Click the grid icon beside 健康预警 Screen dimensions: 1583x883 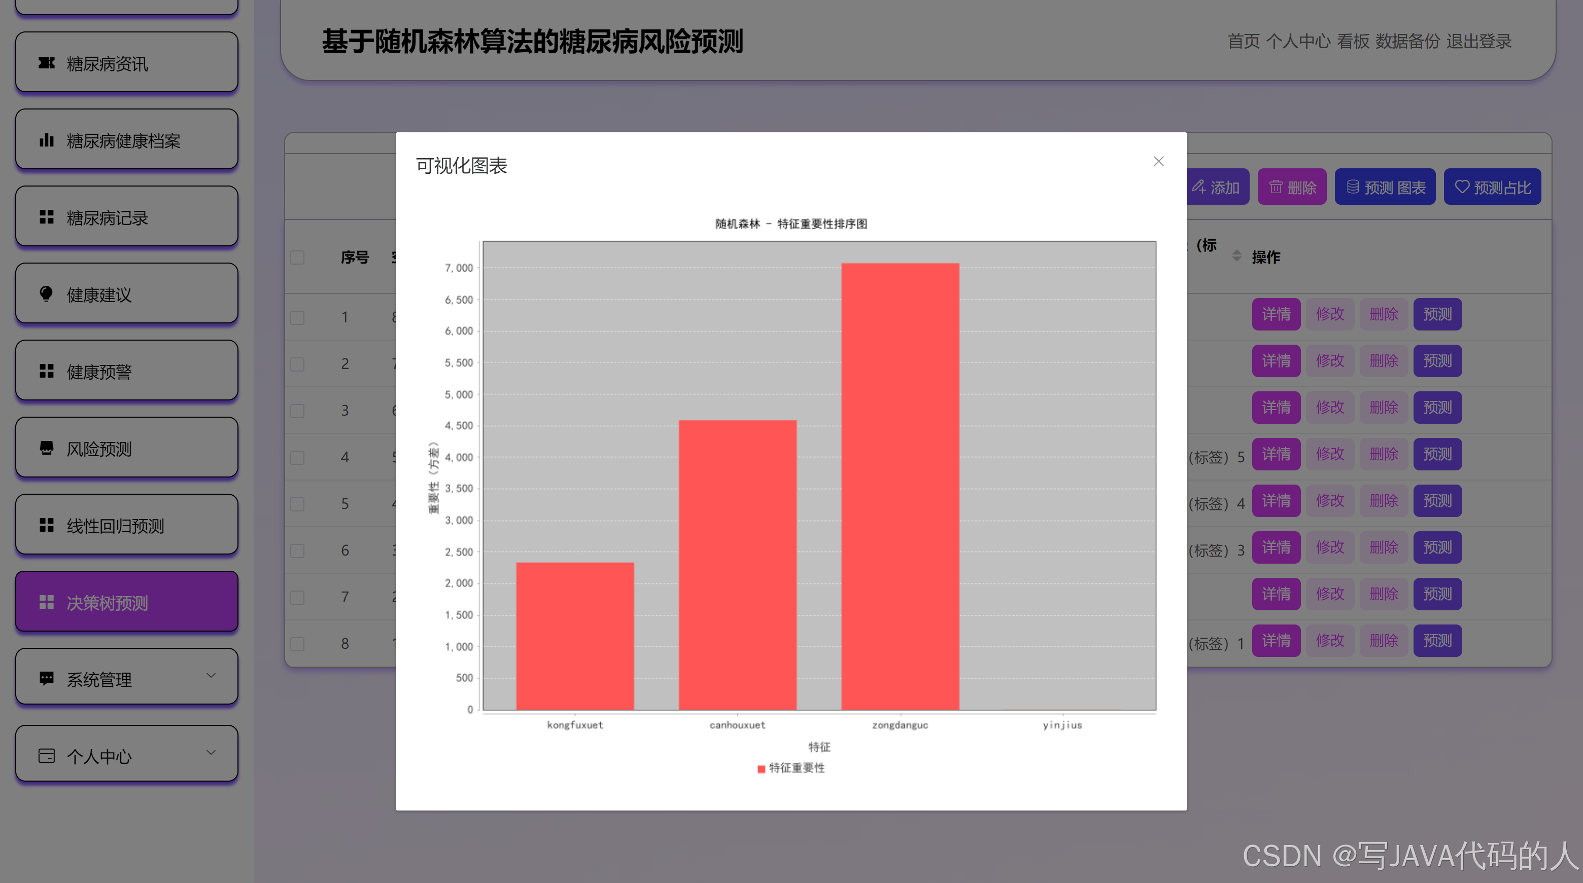point(46,371)
